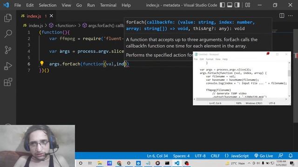The width and height of the screenshot is (298, 167).
Task: Open the black terminal app on taskbar
Action: (x=167, y=163)
